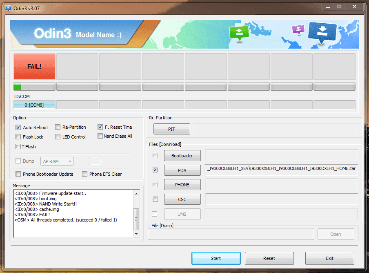Click 'Firmware update start..' log line
This screenshot has width=369, height=273.
coord(50,193)
